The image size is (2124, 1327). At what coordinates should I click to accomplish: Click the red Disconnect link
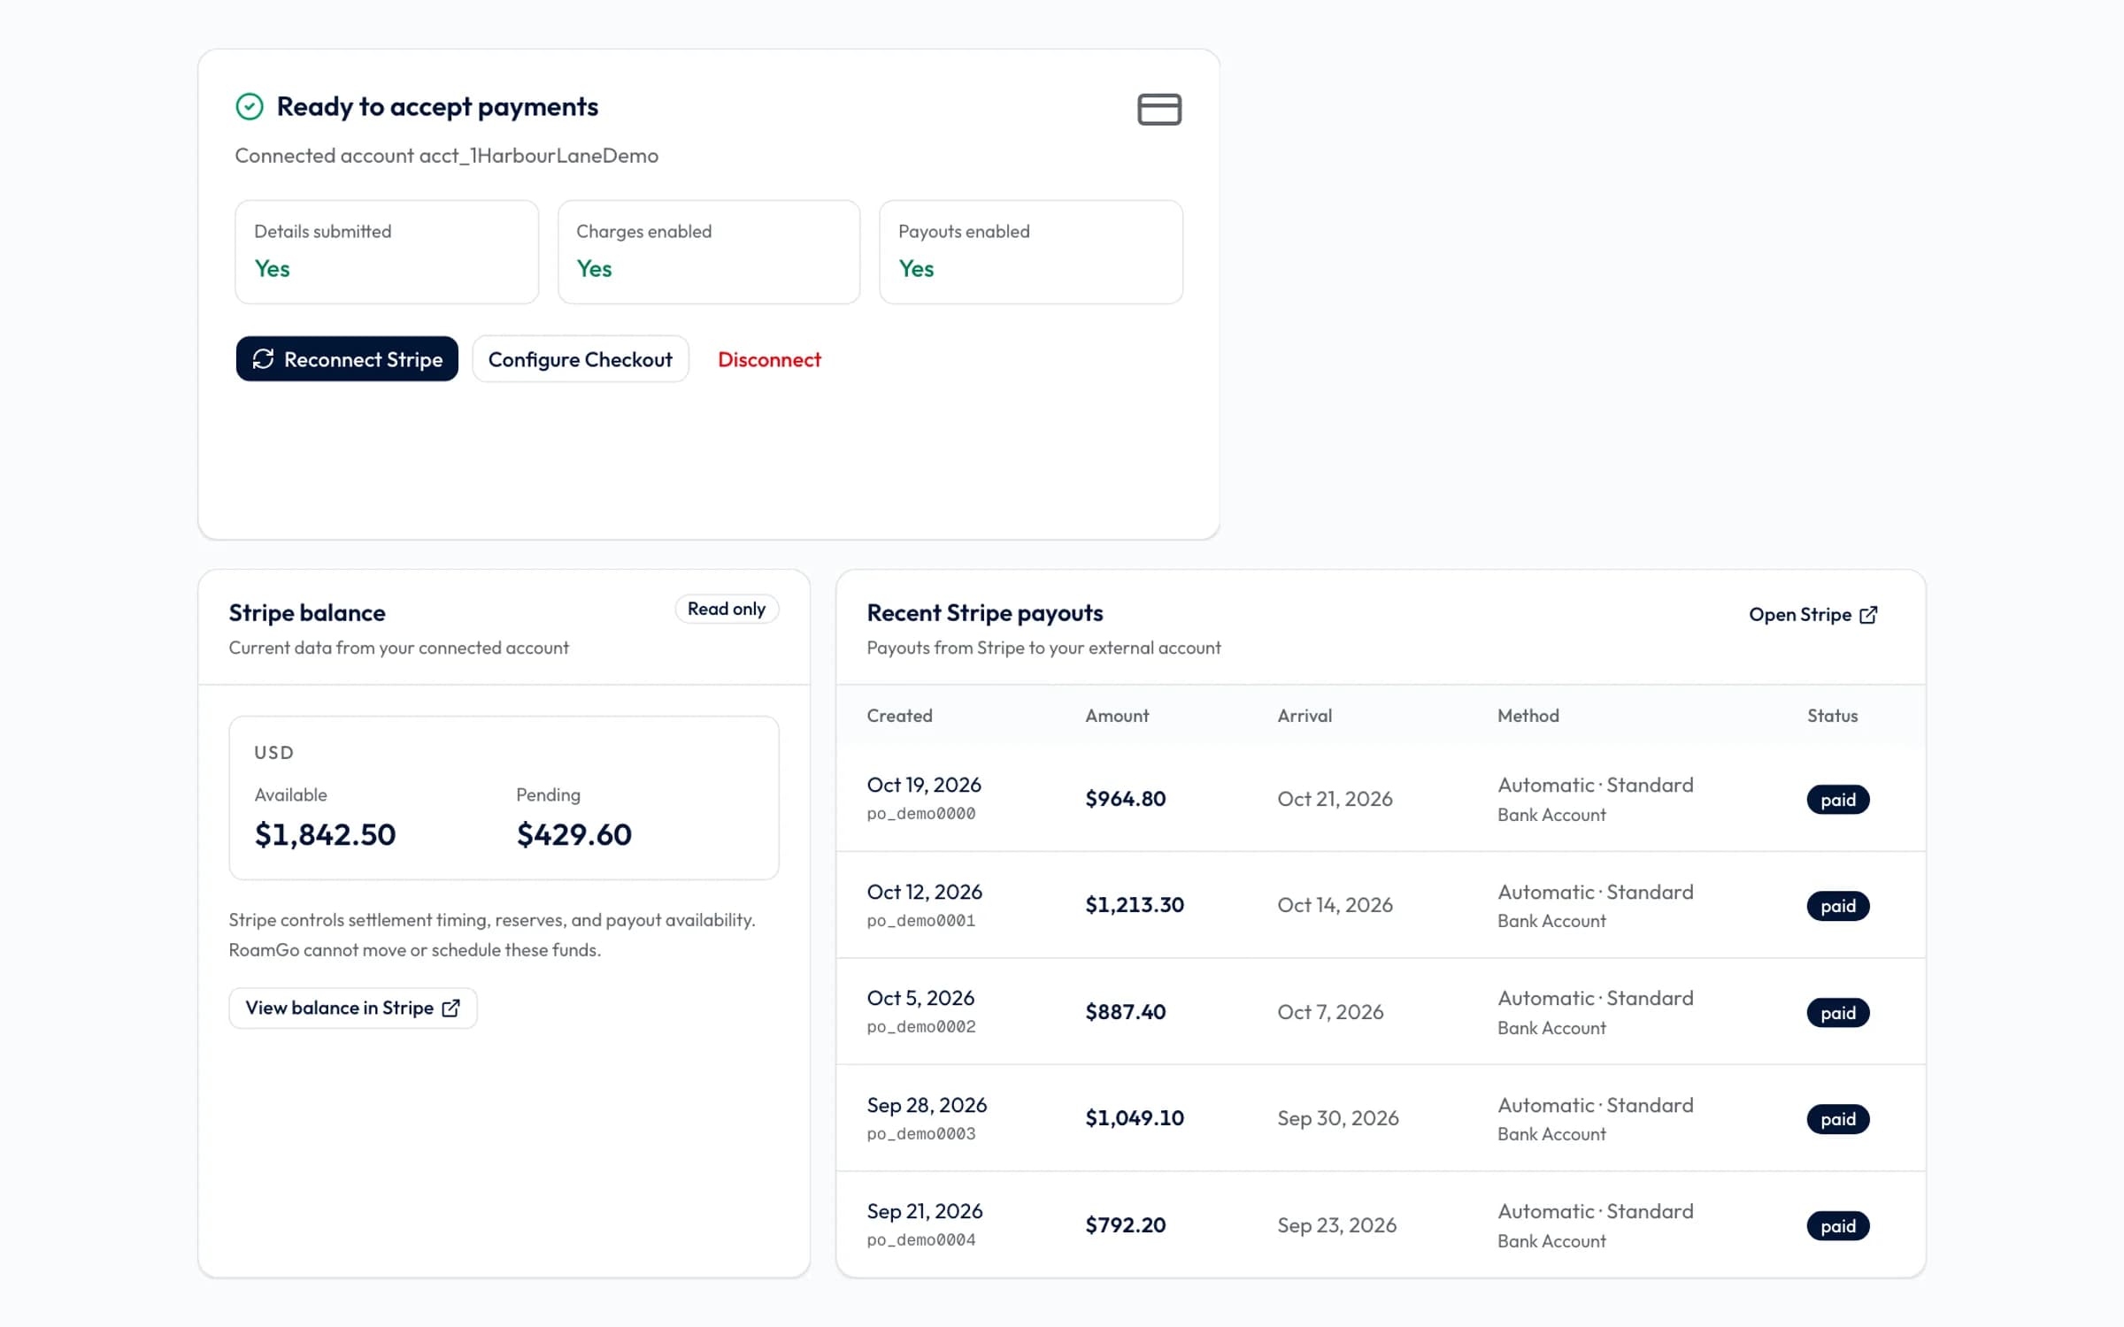click(769, 359)
